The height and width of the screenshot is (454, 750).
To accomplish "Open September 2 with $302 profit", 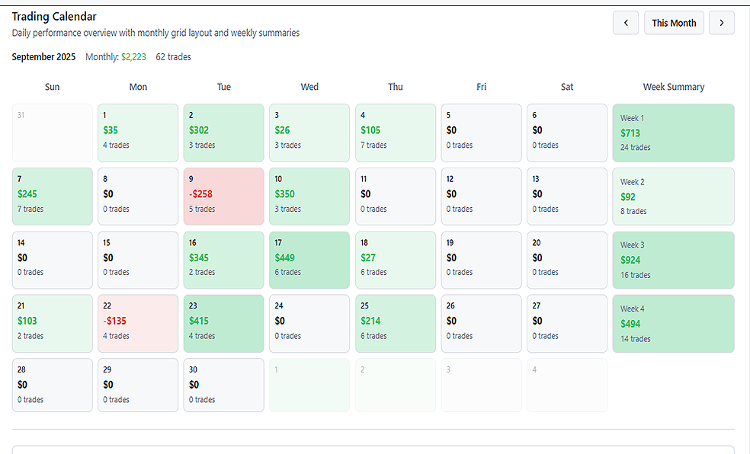I will [223, 133].
